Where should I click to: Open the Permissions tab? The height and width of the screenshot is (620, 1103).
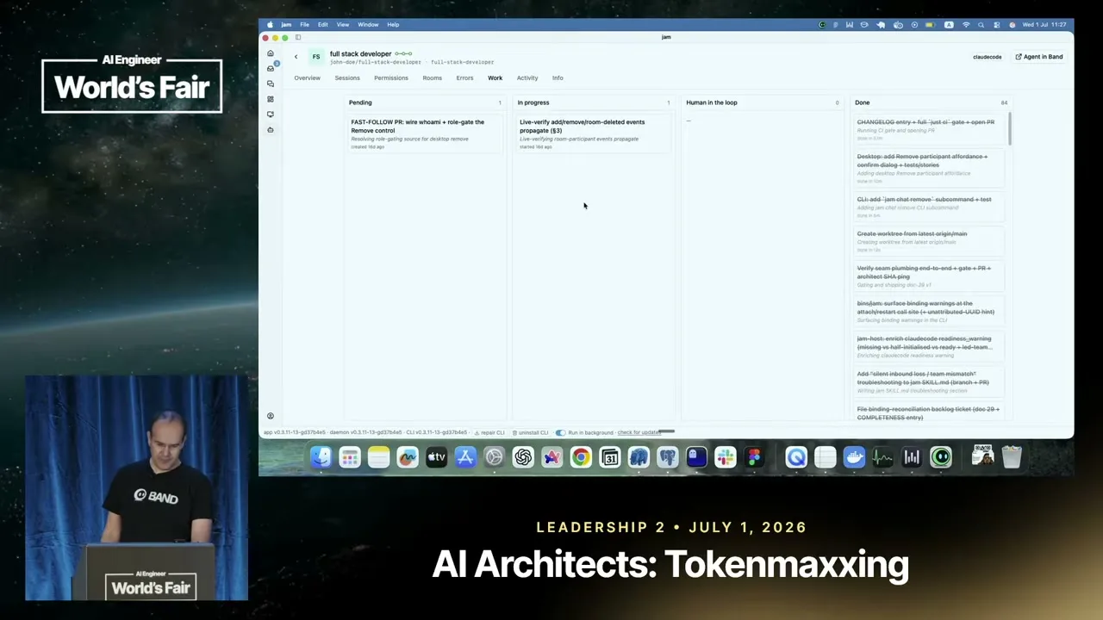point(391,78)
